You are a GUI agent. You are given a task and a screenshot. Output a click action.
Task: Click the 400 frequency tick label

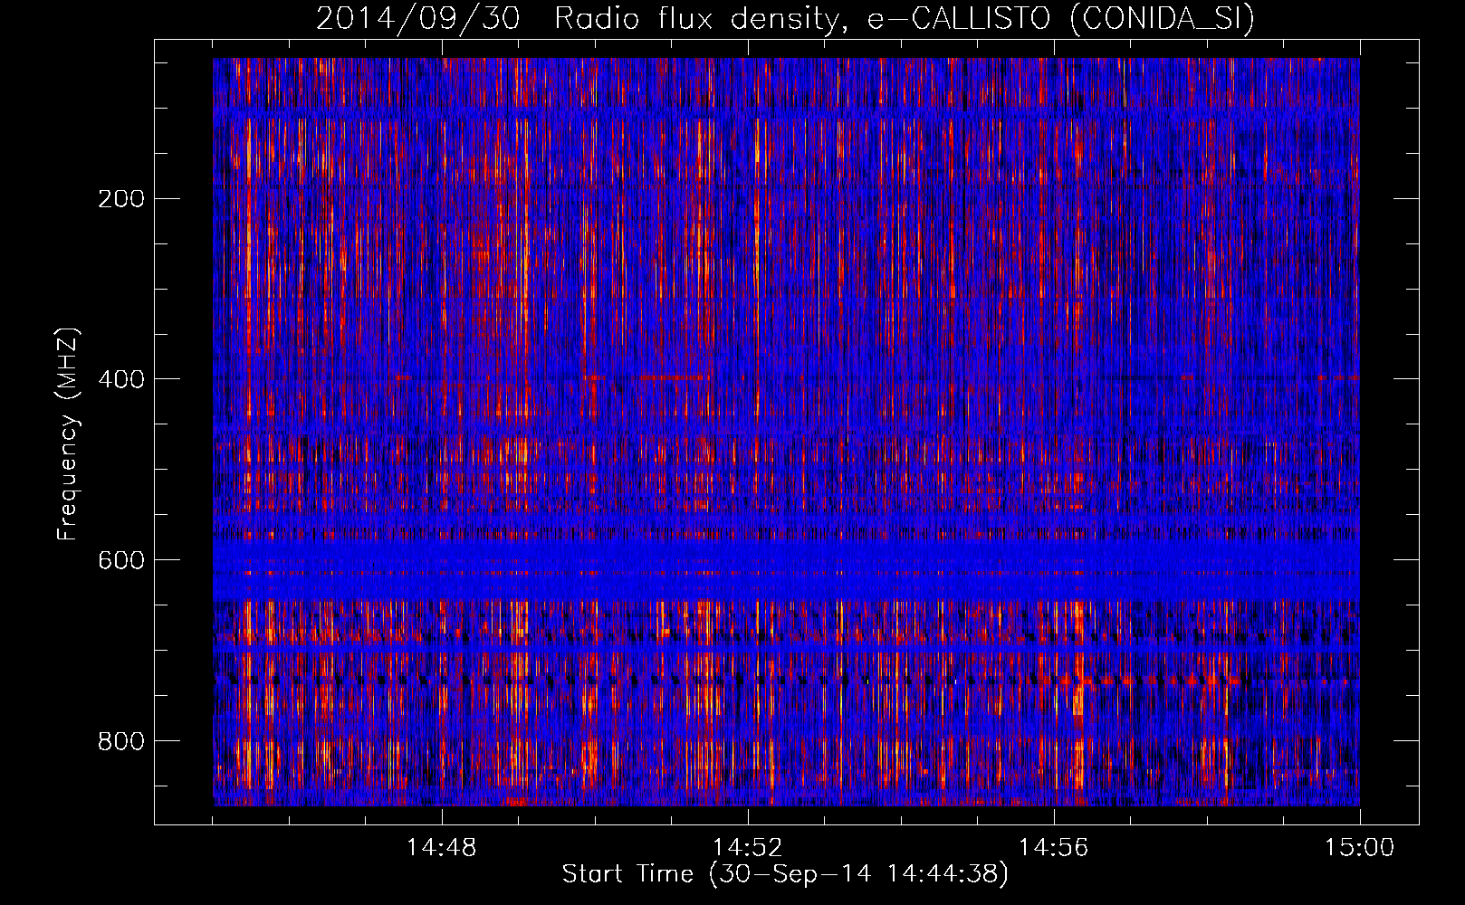[x=121, y=379]
